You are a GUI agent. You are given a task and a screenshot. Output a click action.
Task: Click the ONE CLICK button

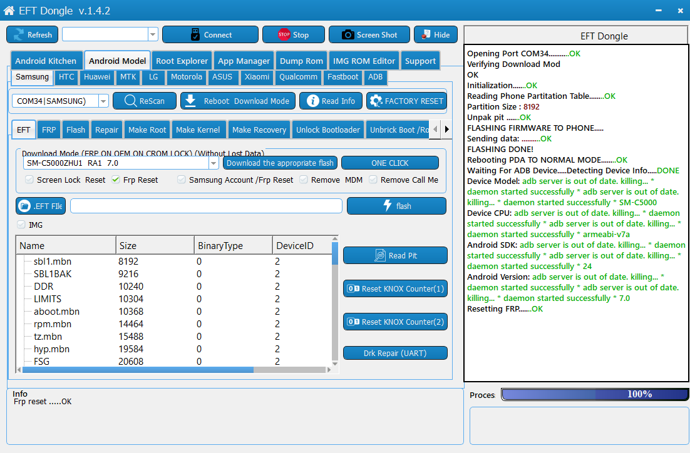click(x=389, y=163)
